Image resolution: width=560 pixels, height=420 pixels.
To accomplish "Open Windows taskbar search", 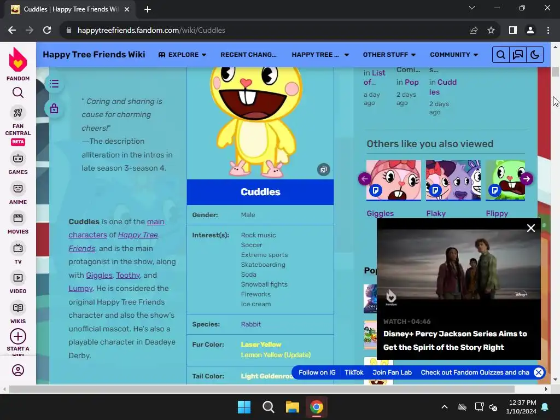I will coord(268,407).
